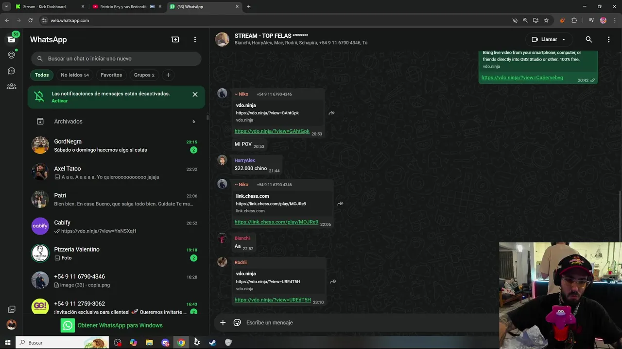Open the Cabify chat
622x349 pixels.
coord(116,226)
